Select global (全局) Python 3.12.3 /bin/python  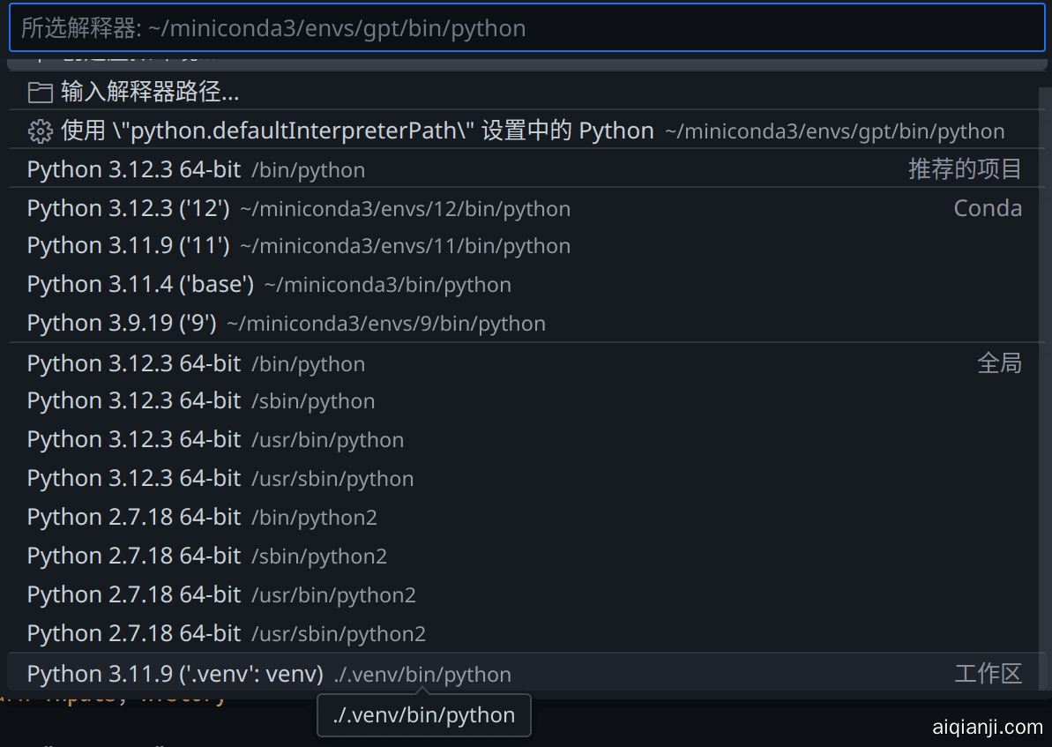(x=196, y=363)
